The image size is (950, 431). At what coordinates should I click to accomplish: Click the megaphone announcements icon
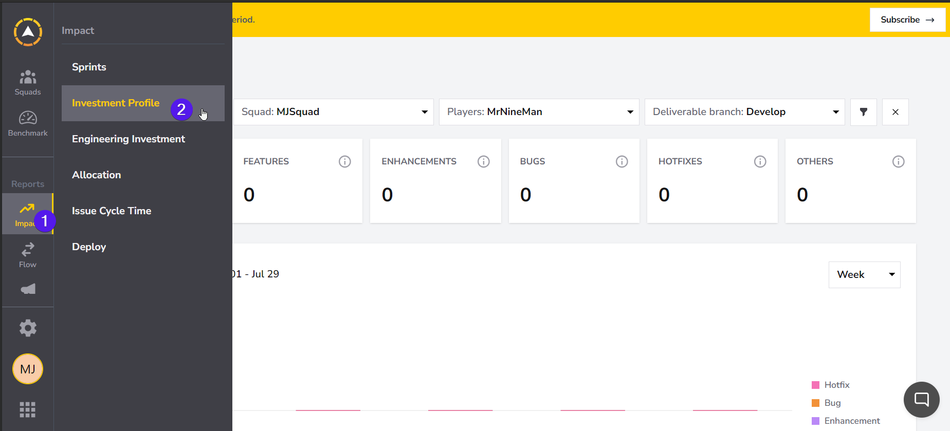tap(28, 289)
